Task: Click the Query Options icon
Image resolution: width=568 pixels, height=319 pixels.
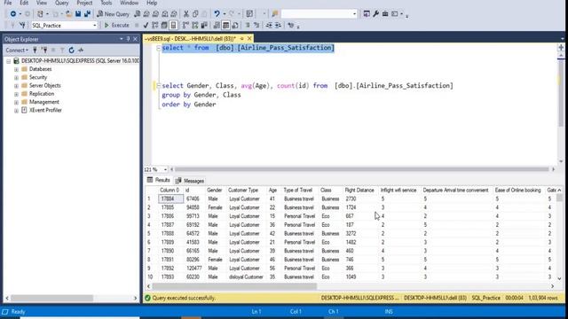Action: pyautogui.click(x=164, y=26)
